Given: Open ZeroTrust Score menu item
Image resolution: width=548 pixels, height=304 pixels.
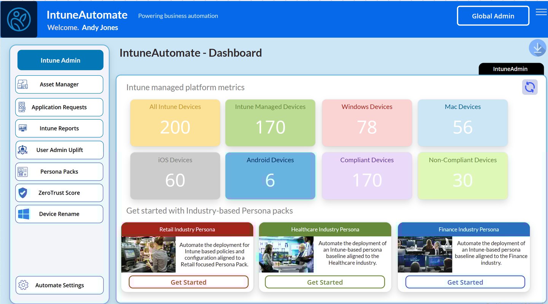Looking at the screenshot, I should pyautogui.click(x=59, y=193).
